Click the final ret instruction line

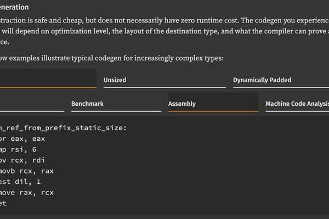click(x=4, y=203)
